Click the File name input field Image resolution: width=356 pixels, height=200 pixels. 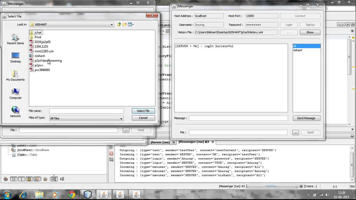86,111
